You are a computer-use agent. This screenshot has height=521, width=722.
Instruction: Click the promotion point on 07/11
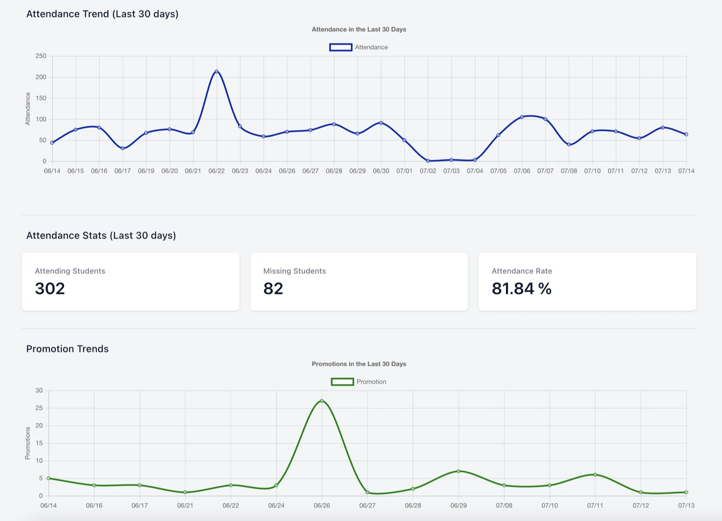(595, 475)
